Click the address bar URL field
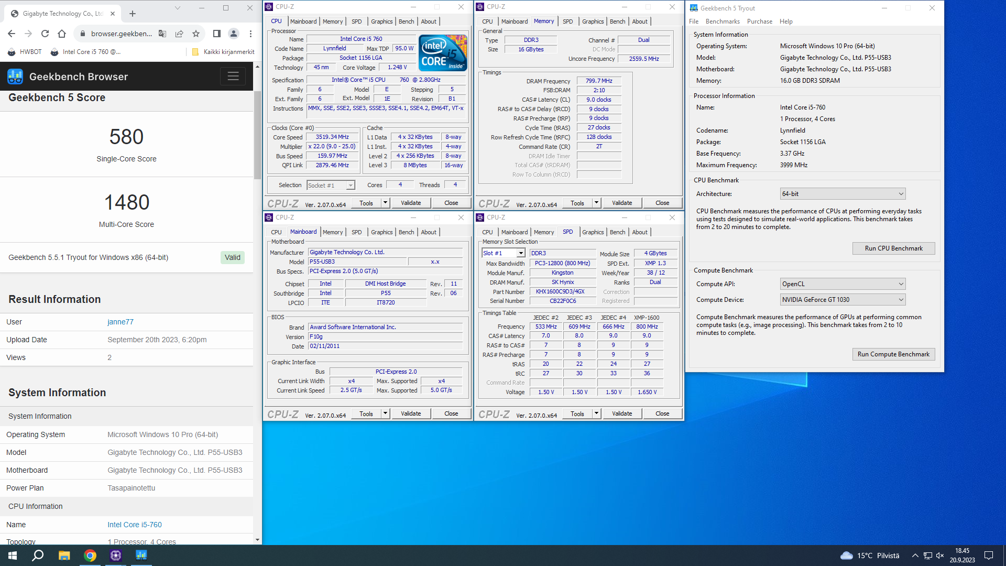 click(122, 34)
